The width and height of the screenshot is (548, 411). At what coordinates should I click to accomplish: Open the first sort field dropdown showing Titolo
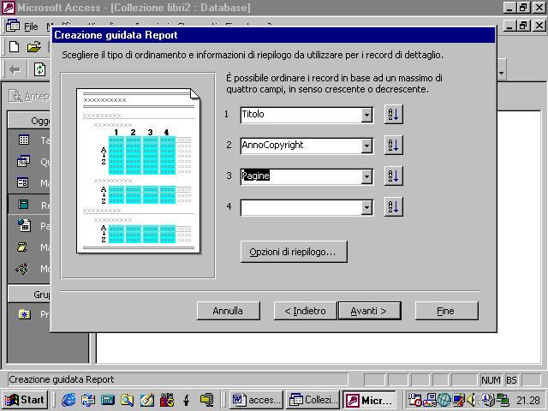coord(366,115)
